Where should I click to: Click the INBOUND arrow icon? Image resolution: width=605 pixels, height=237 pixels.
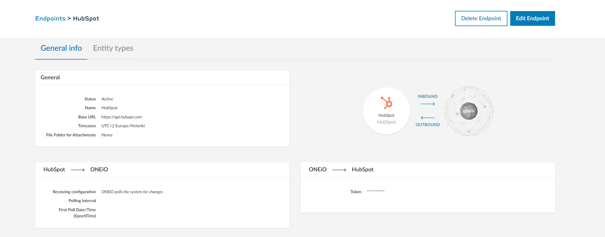click(x=428, y=104)
